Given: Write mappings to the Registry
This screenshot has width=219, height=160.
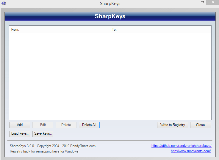Looking at the screenshot, I should (x=173, y=125).
